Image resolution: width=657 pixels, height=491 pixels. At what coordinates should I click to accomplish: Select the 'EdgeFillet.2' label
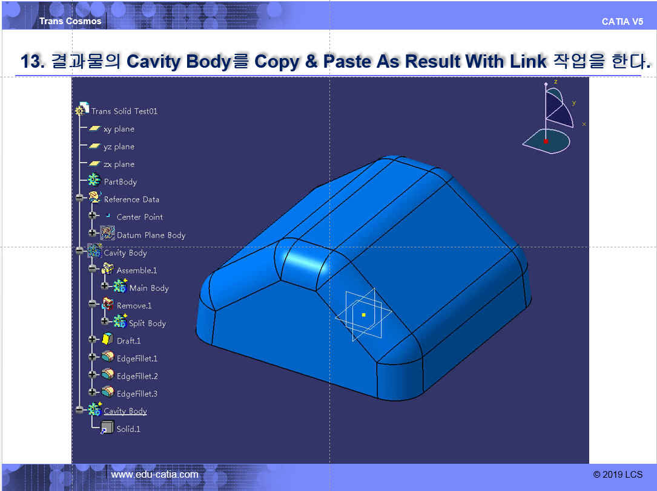coord(137,376)
